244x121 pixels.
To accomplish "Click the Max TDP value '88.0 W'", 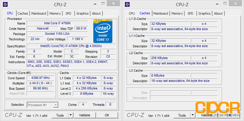I will pyautogui.click(x=81, y=28).
